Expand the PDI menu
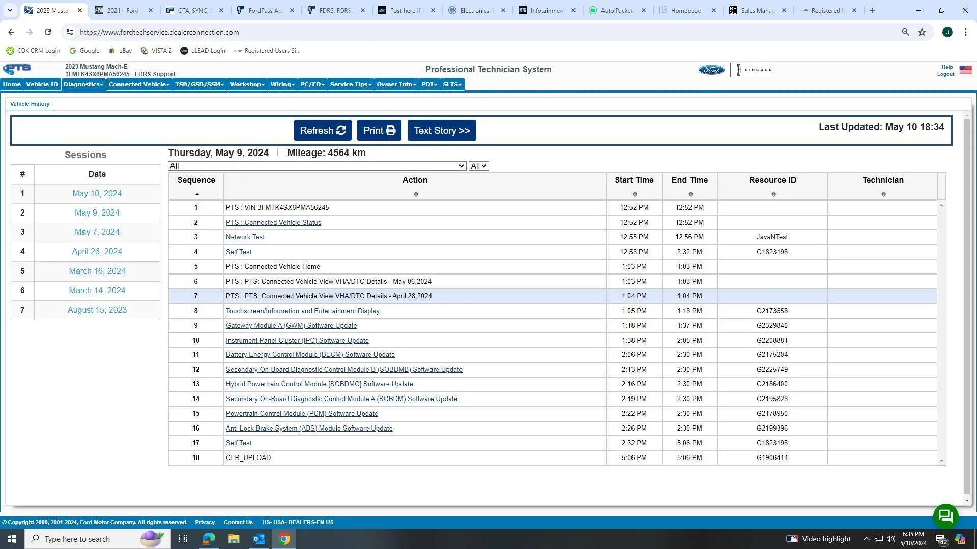Screen dimensions: 977x549 (429, 84)
